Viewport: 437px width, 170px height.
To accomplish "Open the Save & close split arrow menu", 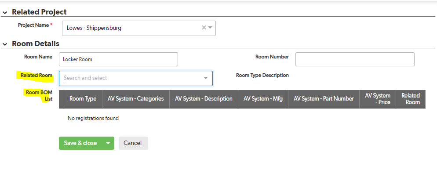I will [109, 143].
